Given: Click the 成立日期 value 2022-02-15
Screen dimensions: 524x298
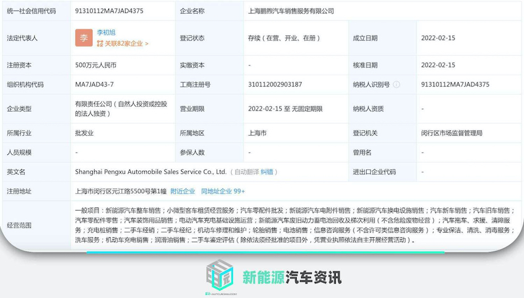Looking at the screenshot, I should 438,38.
